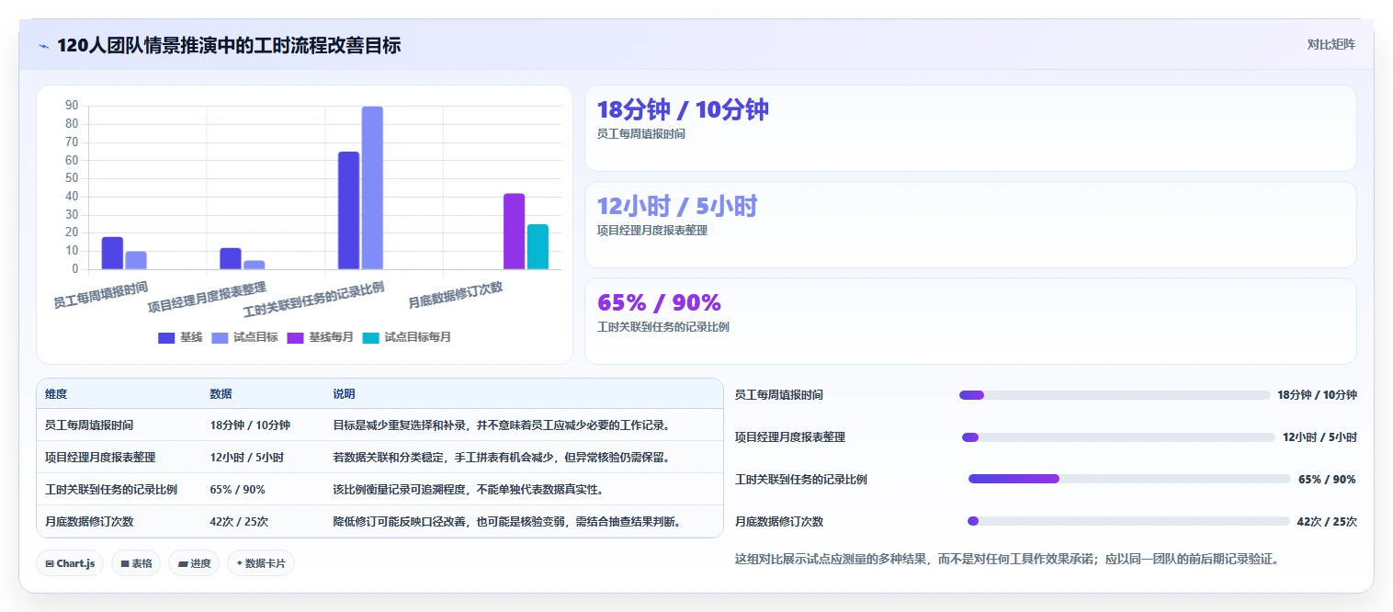
Task: Click the 工时关联到任务的记录比例 progress bar
Action: (x=1129, y=479)
